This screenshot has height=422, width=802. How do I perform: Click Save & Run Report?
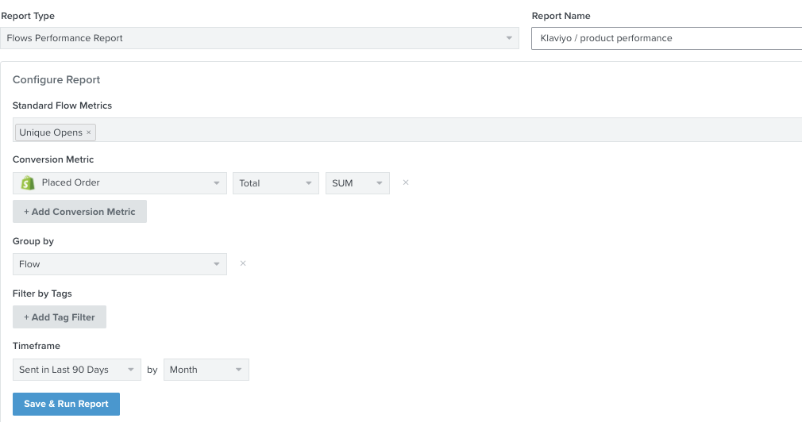pos(66,404)
